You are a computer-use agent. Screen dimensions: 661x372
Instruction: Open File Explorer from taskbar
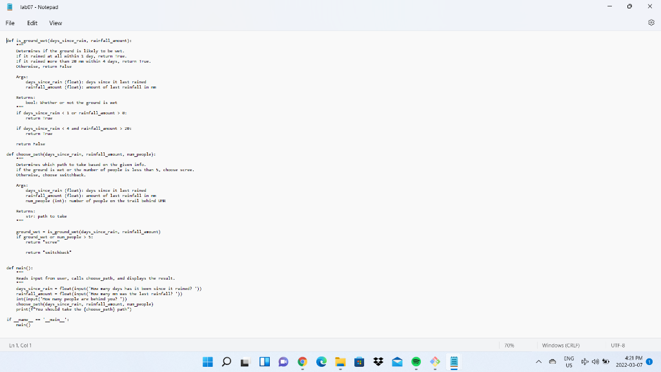pyautogui.click(x=340, y=362)
